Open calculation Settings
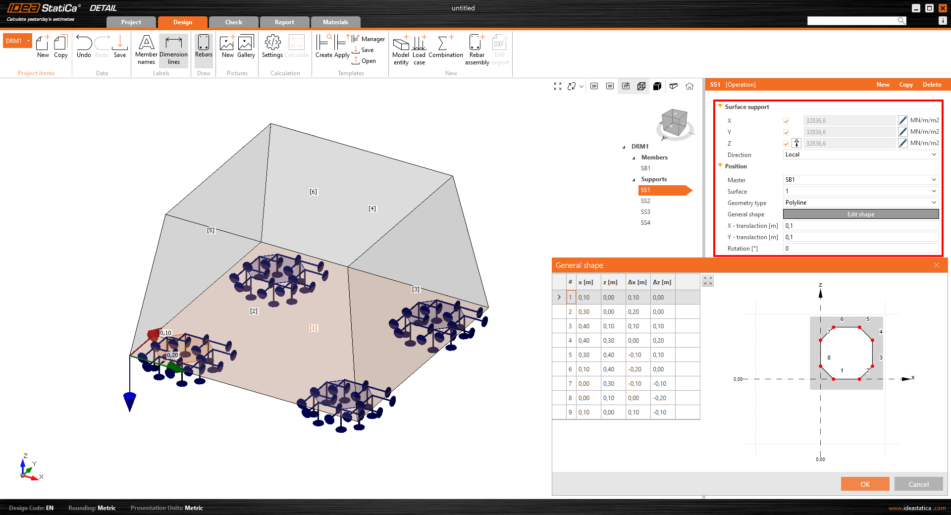Viewport: 951px width, 515px height. click(272, 47)
